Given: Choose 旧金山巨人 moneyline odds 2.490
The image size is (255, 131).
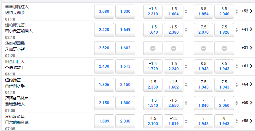Looking at the screenshot, I should [x=103, y=66].
